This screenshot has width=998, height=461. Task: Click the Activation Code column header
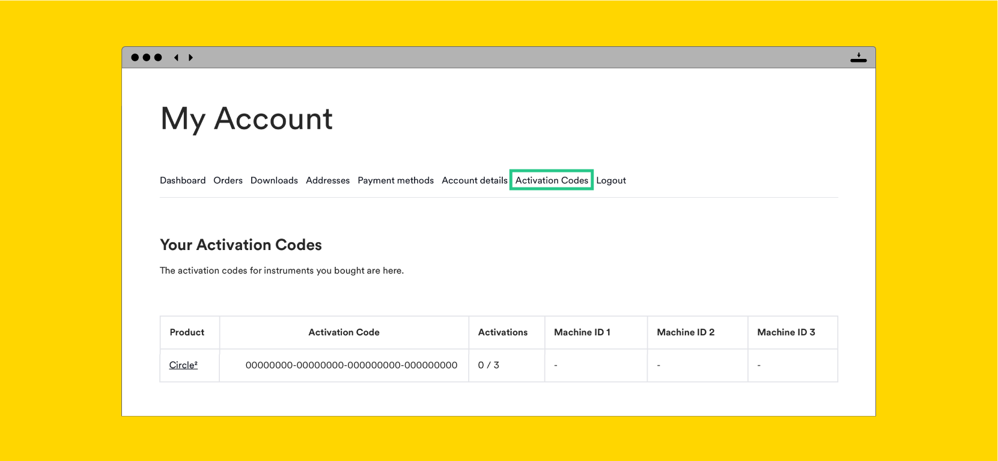(344, 332)
